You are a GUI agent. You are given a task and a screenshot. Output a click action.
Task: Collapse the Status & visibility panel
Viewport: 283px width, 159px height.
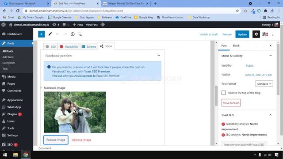270,56
